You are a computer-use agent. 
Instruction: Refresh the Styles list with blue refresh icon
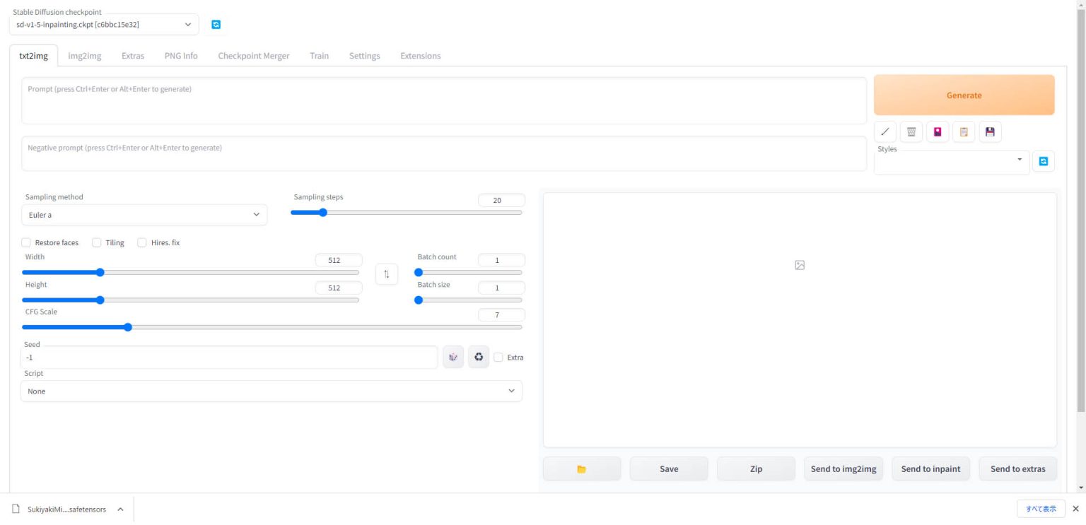point(1043,160)
